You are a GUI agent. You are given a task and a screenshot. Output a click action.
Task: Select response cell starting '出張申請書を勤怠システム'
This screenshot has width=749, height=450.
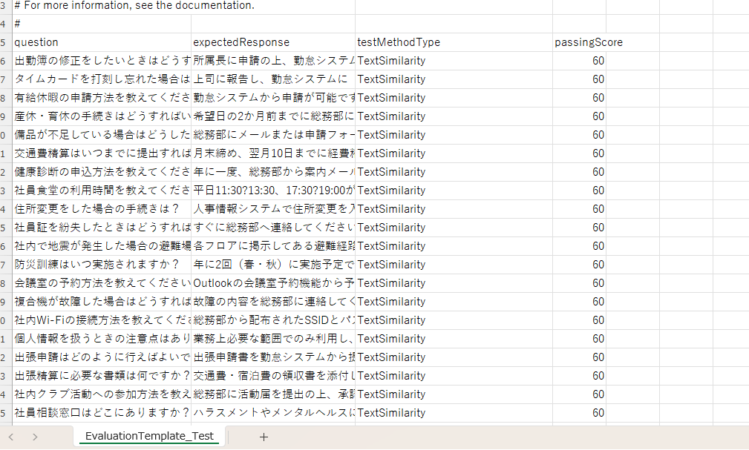[x=273, y=357]
